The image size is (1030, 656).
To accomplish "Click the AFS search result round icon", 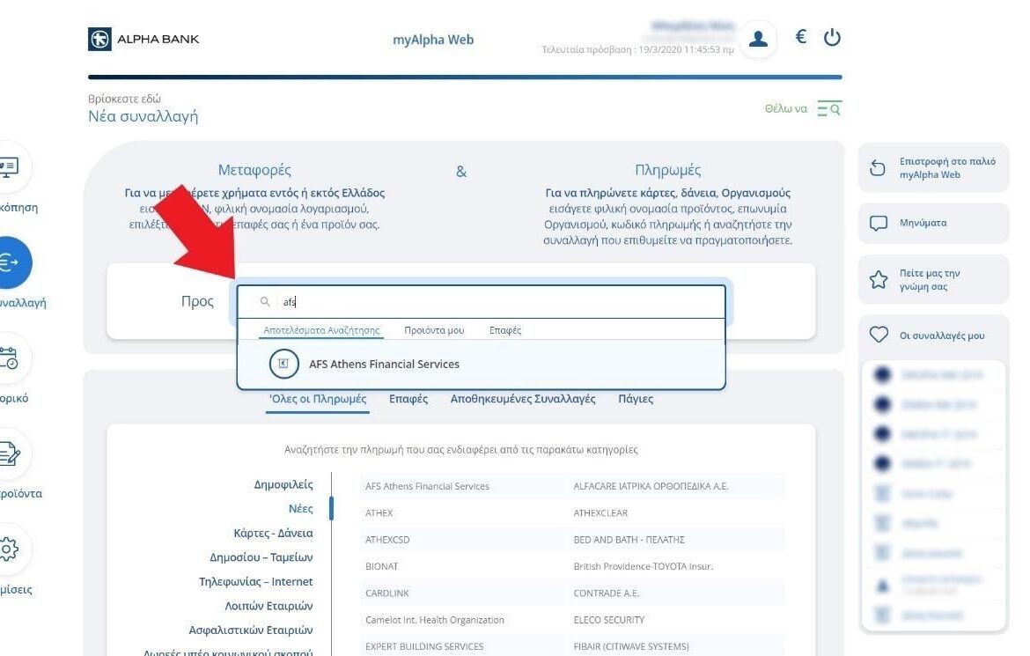I will (x=283, y=364).
